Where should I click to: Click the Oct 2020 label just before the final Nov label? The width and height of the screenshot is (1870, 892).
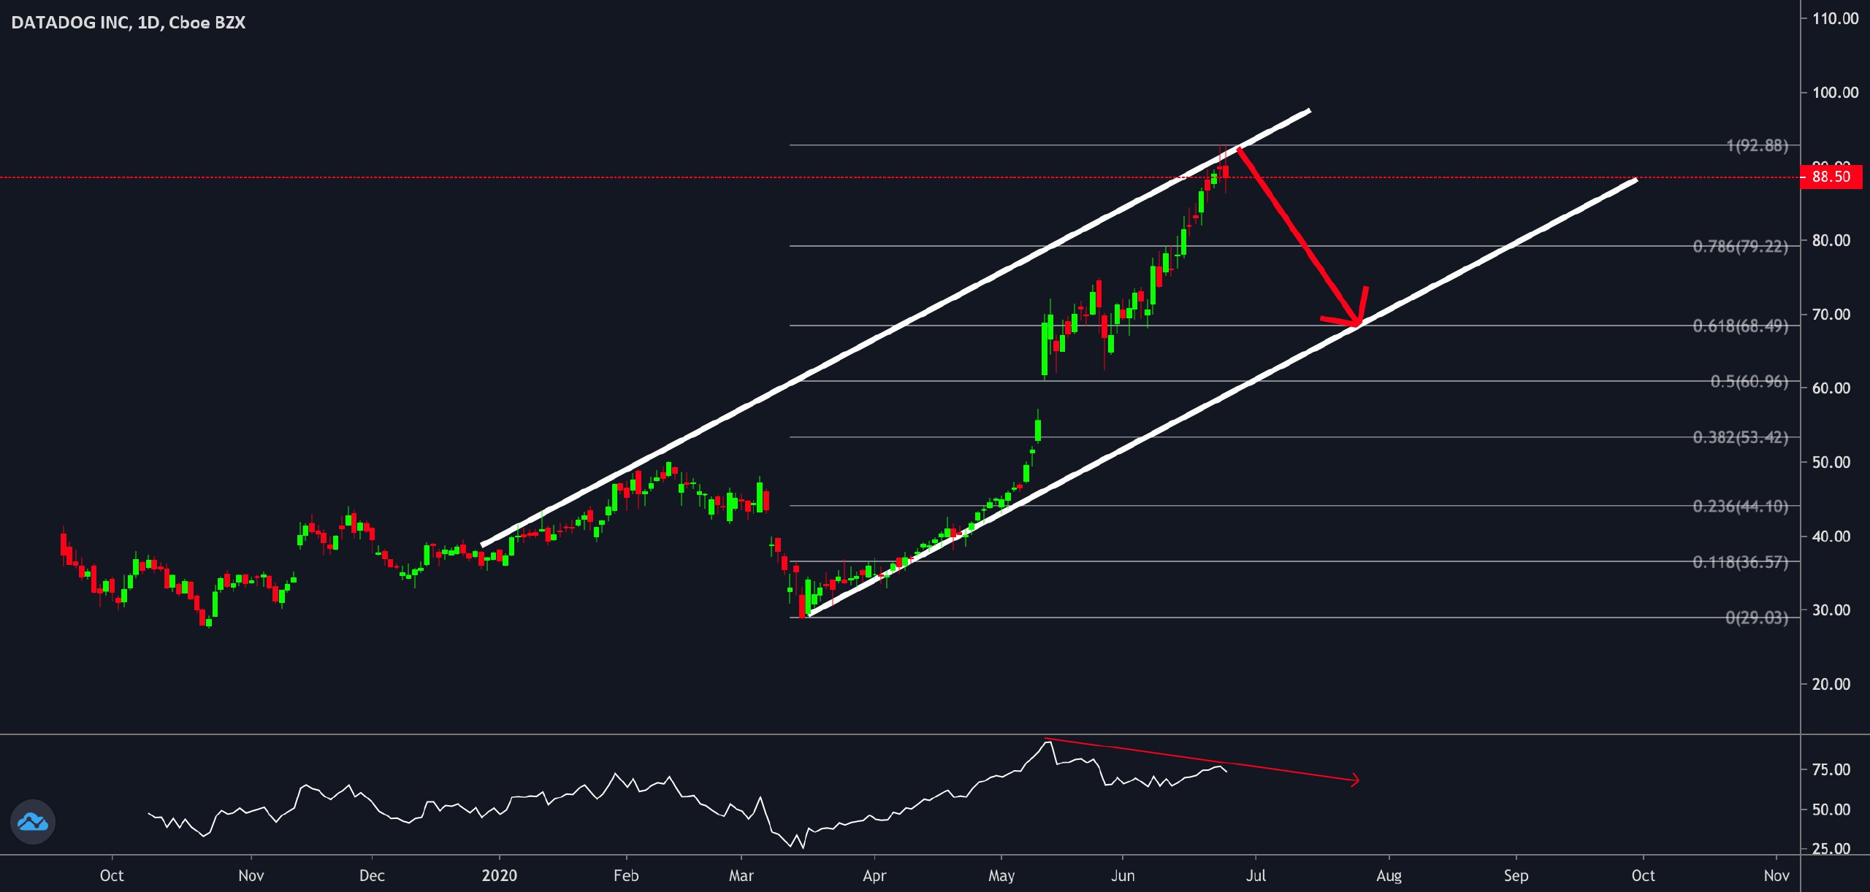coord(1644,875)
